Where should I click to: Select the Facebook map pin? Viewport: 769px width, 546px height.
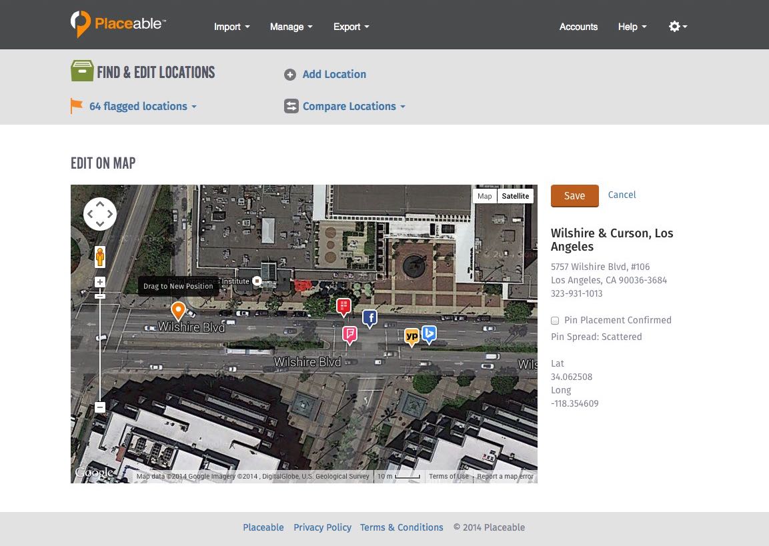pyautogui.click(x=369, y=318)
